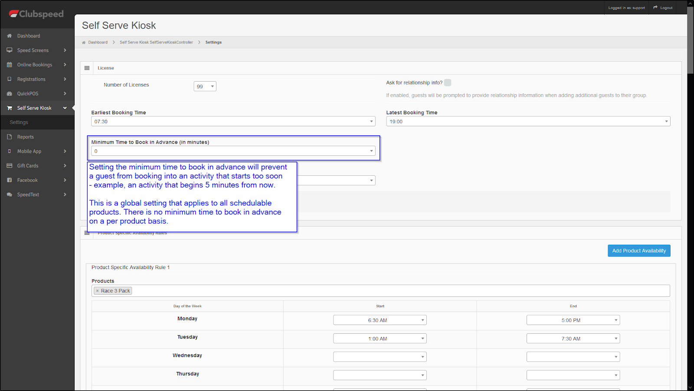694x391 pixels.
Task: Expand Mobile App submenu chevron
Action: [x=65, y=151]
